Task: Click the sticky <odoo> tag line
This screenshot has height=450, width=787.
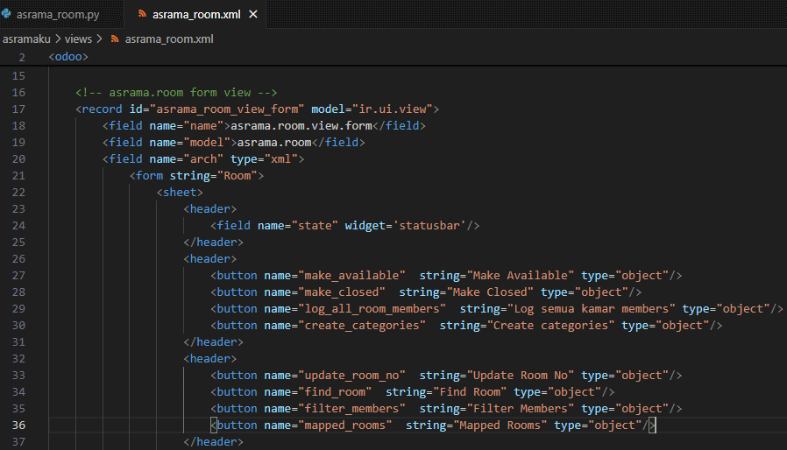Action: 68,57
